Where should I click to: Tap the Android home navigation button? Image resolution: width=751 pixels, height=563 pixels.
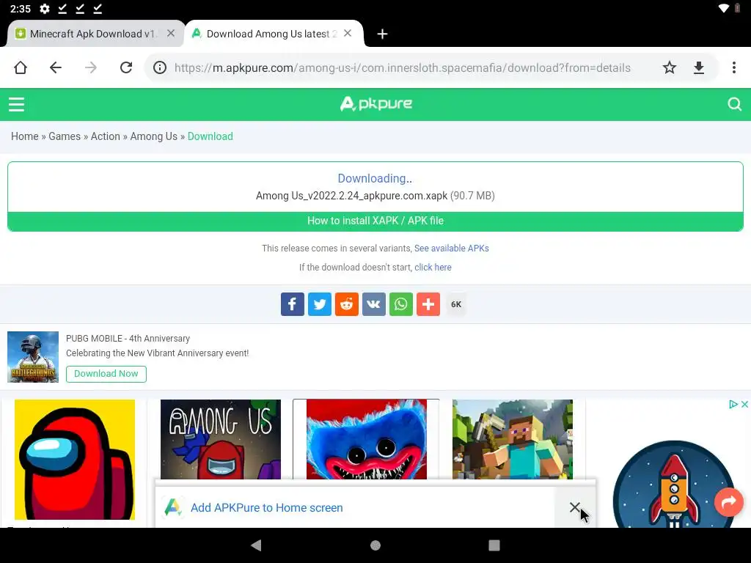click(x=375, y=545)
